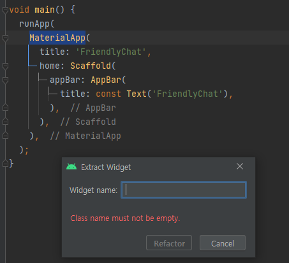Click fold end marker at // Scaffold line

pos(5,122)
